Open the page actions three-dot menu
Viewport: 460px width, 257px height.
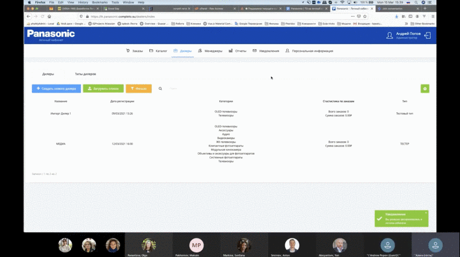coord(352,16)
